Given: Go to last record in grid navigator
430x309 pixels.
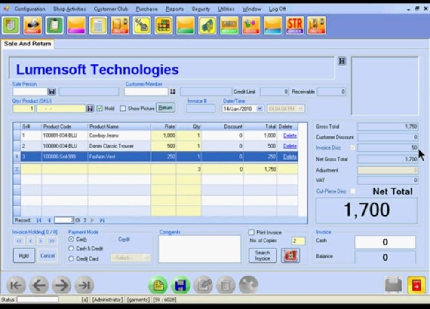Looking at the screenshot, I should coord(102,220).
